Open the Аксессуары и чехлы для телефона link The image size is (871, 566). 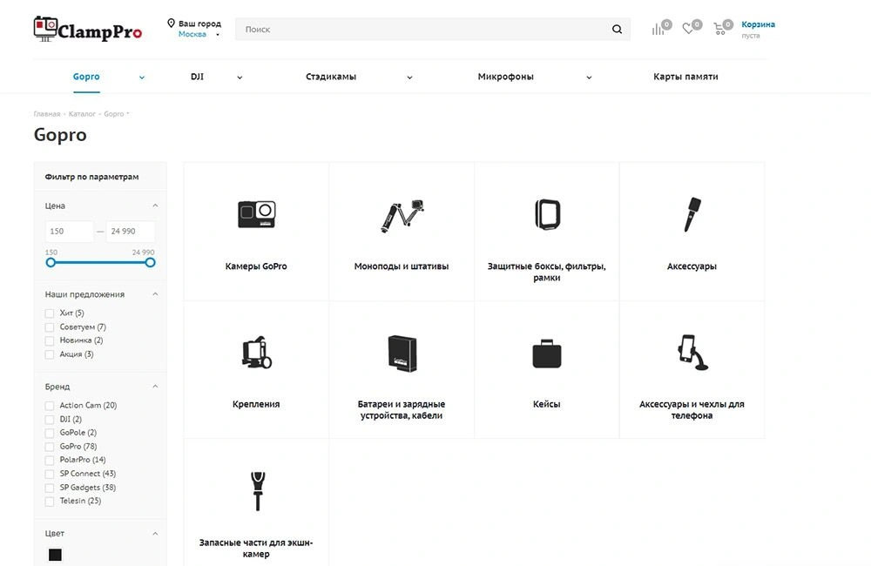coord(692,410)
